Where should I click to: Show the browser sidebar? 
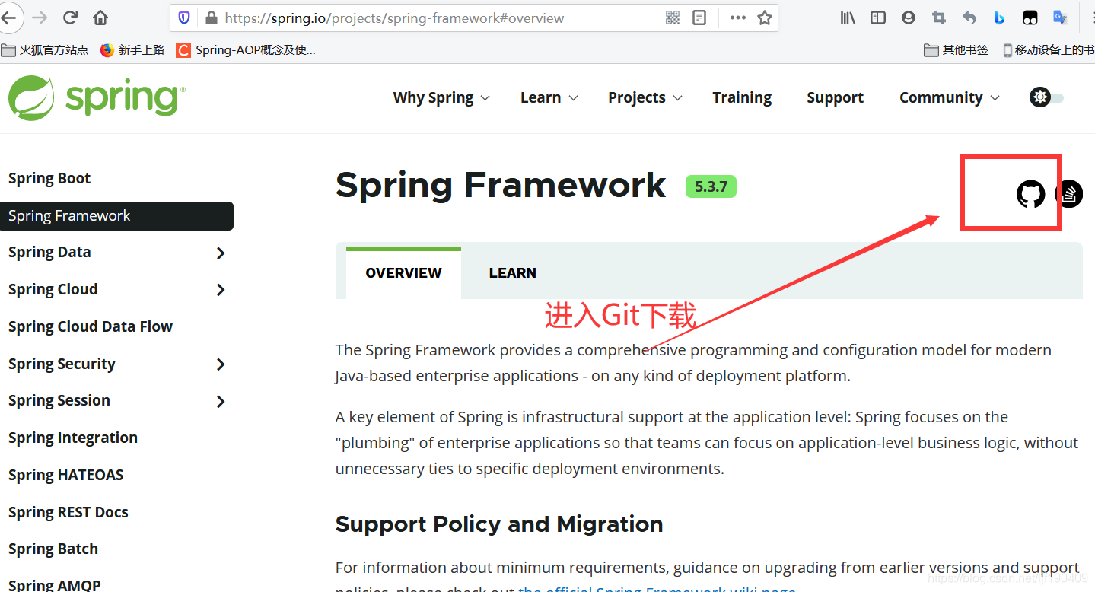(878, 18)
